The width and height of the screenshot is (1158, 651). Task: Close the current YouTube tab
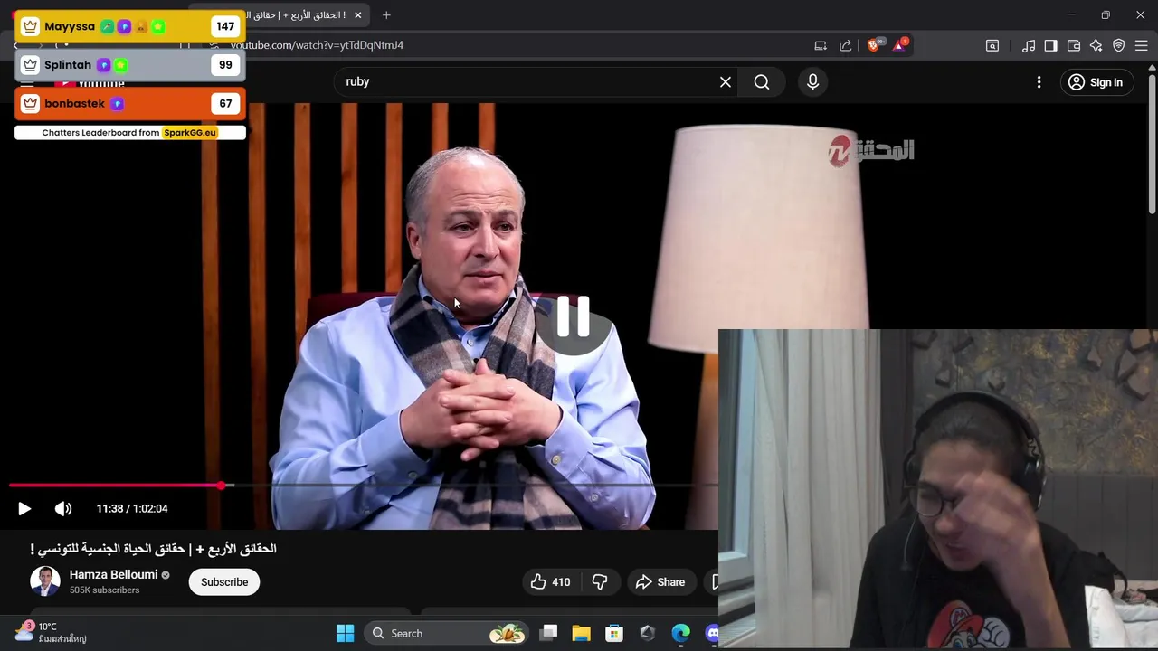pos(358,14)
